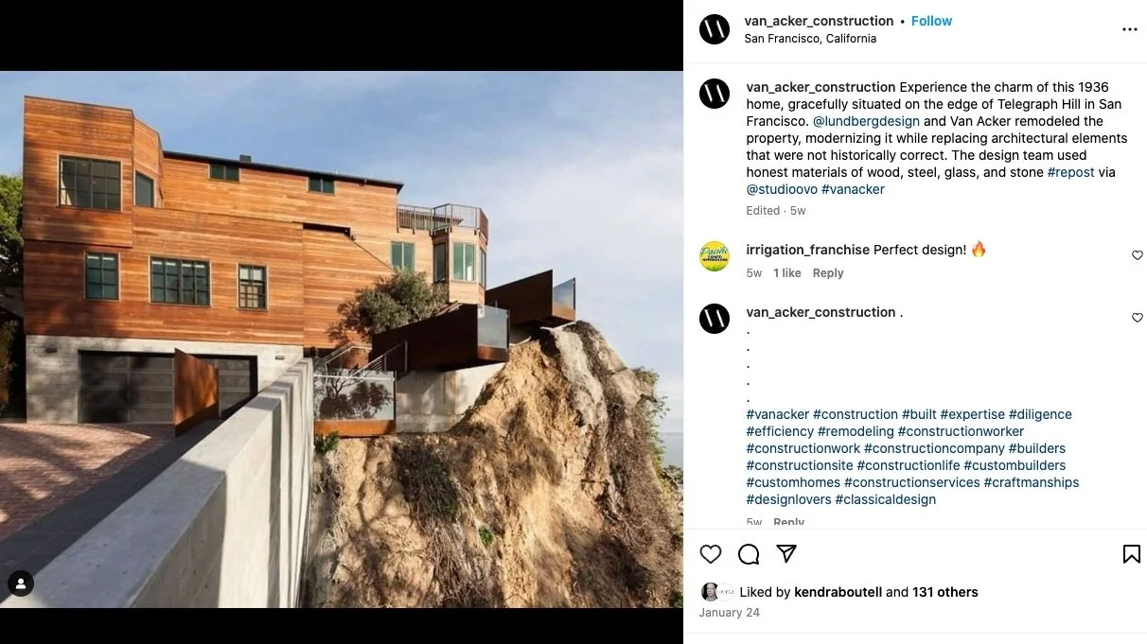Save post with bookmark icon
Screen dimensions: 1147x644
(x=1131, y=554)
